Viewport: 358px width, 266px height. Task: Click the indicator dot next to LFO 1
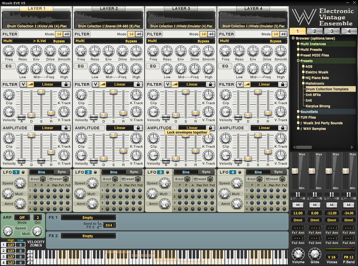coord(23,172)
